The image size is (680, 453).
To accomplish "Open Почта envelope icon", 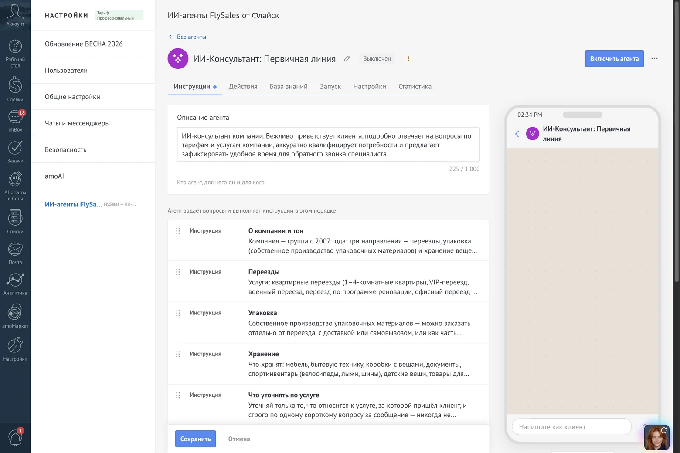I will point(15,249).
